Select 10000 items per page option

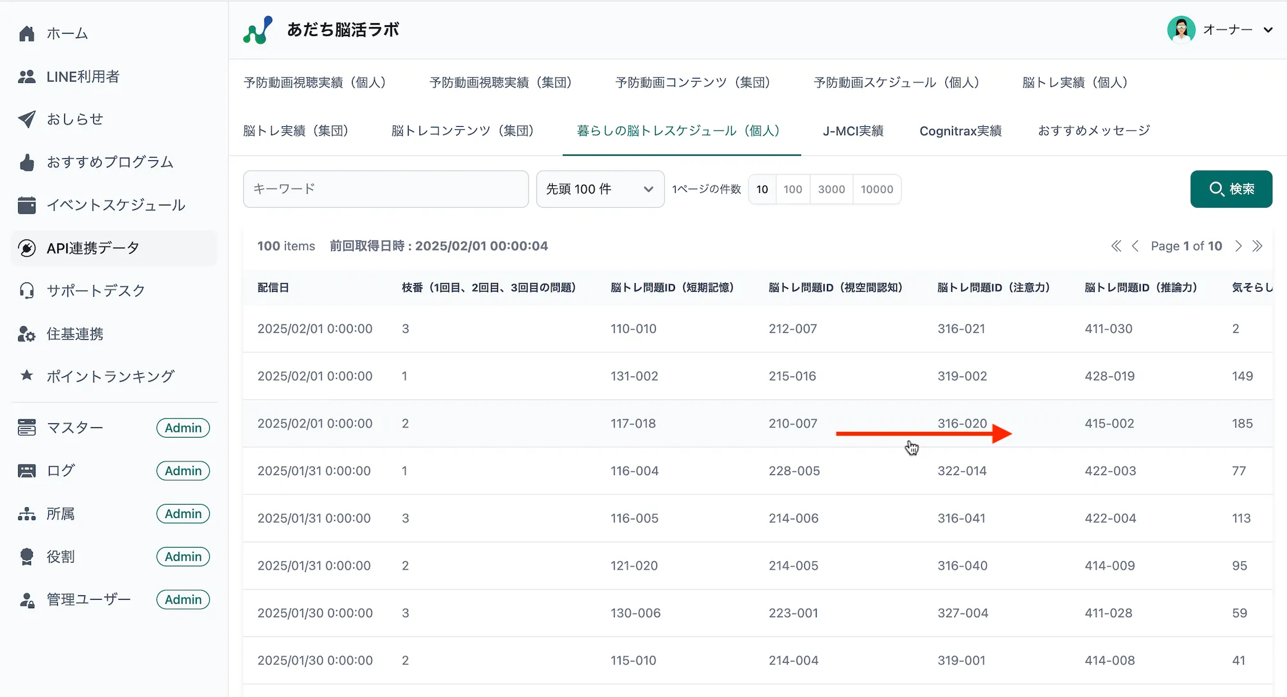pyautogui.click(x=876, y=189)
